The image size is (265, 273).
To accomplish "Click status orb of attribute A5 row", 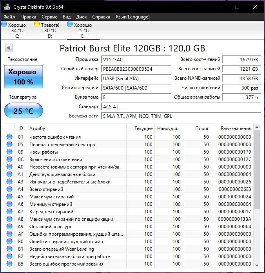I will tap(9, 196).
